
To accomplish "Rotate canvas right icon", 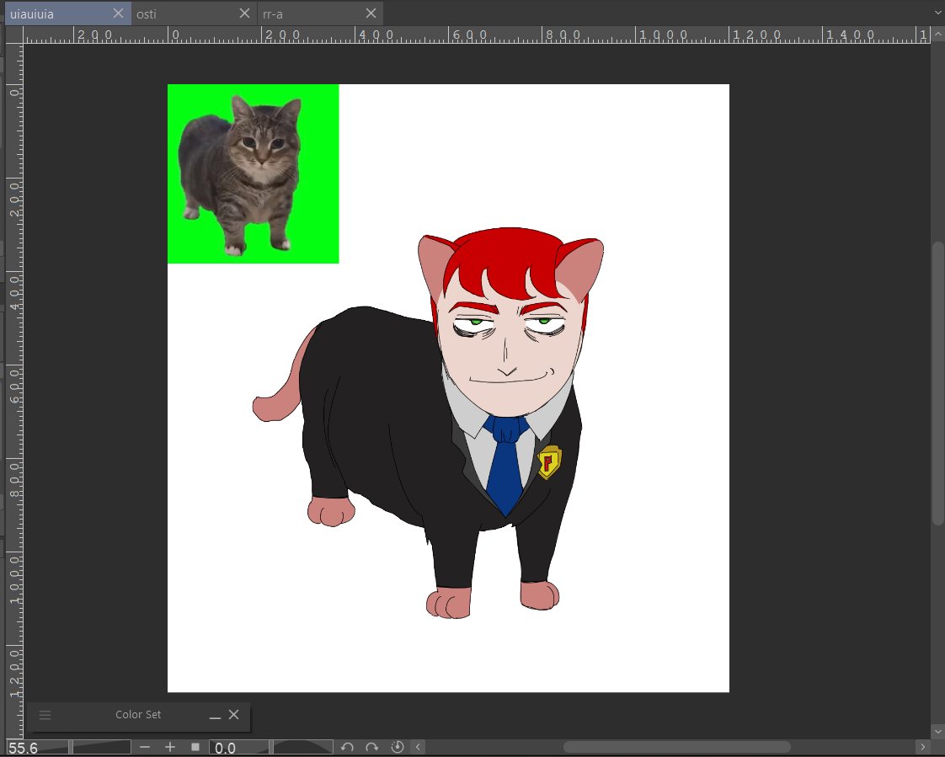I will (372, 748).
